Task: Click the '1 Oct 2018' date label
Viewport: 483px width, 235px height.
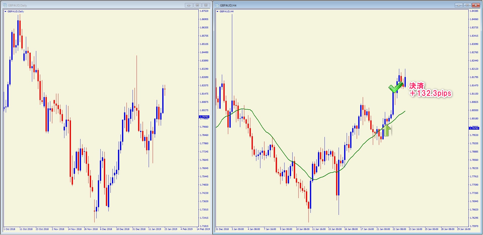Action: pos(10,229)
